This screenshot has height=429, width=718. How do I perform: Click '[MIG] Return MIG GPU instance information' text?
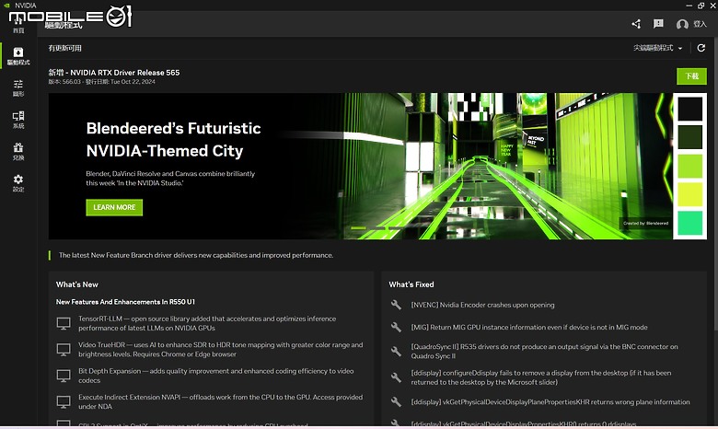pyautogui.click(x=529, y=327)
